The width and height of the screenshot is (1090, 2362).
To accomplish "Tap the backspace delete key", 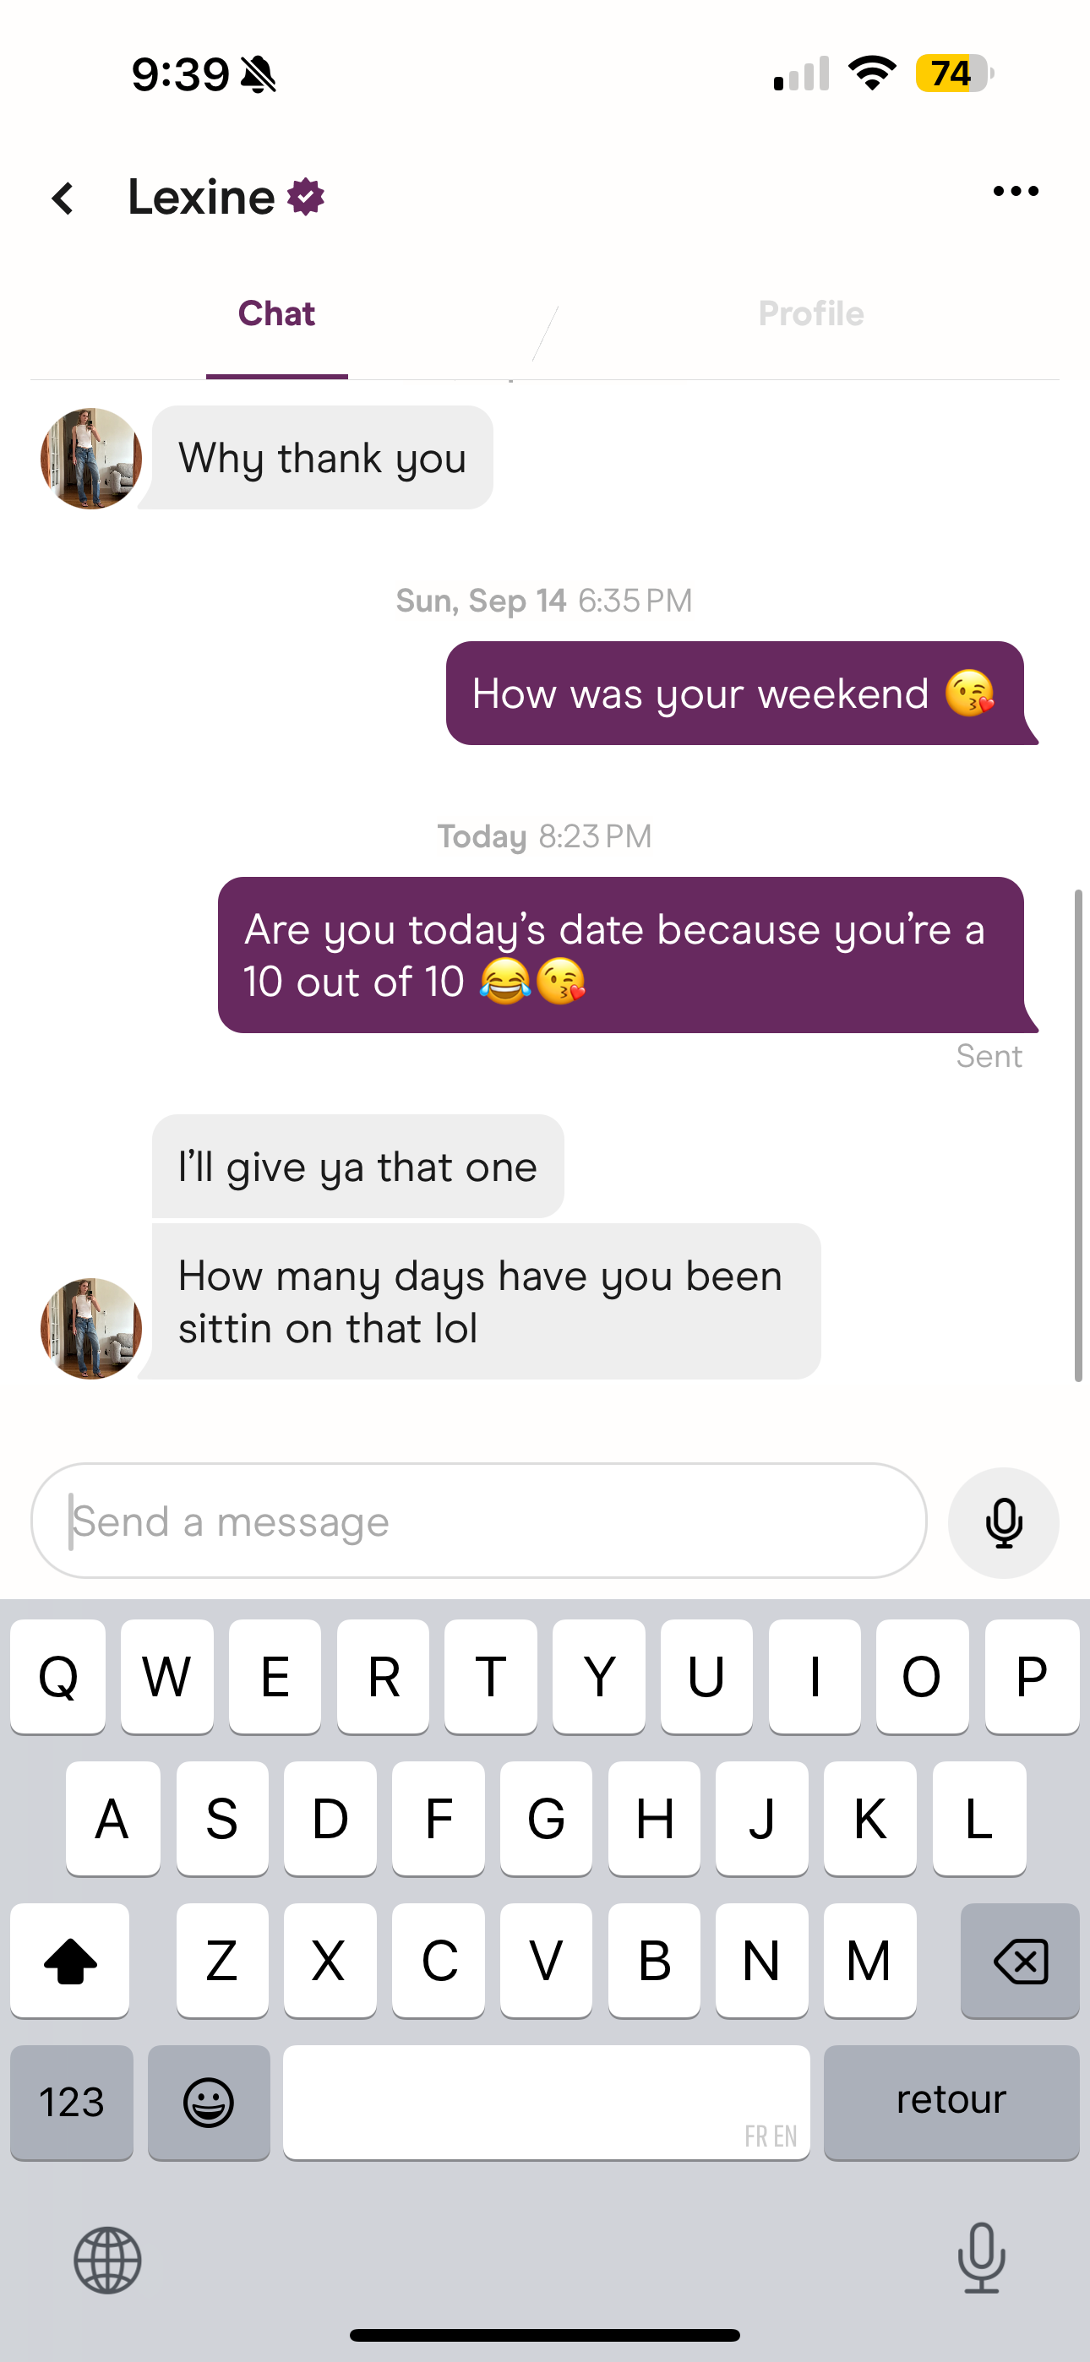I will pos(1019,1961).
